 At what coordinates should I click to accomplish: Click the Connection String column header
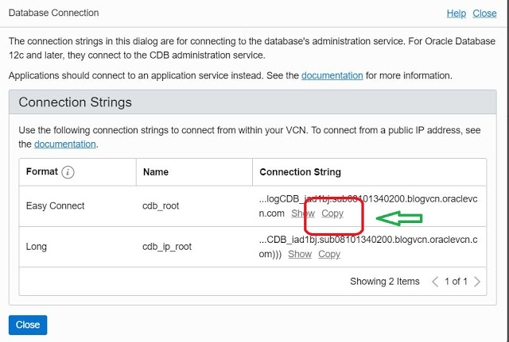tap(300, 172)
